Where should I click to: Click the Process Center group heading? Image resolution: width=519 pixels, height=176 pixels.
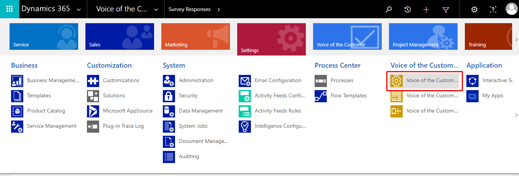337,65
